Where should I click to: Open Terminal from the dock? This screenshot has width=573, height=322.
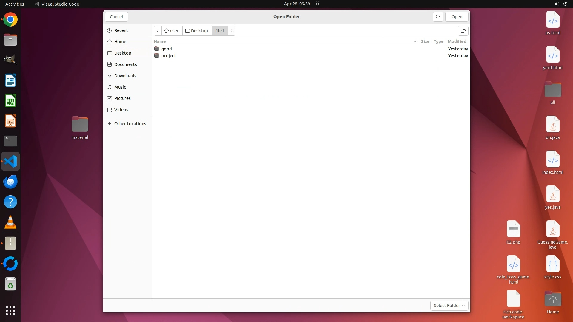(10, 141)
